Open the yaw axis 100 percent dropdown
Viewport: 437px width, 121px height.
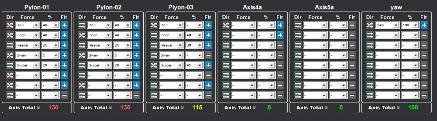(x=415, y=25)
